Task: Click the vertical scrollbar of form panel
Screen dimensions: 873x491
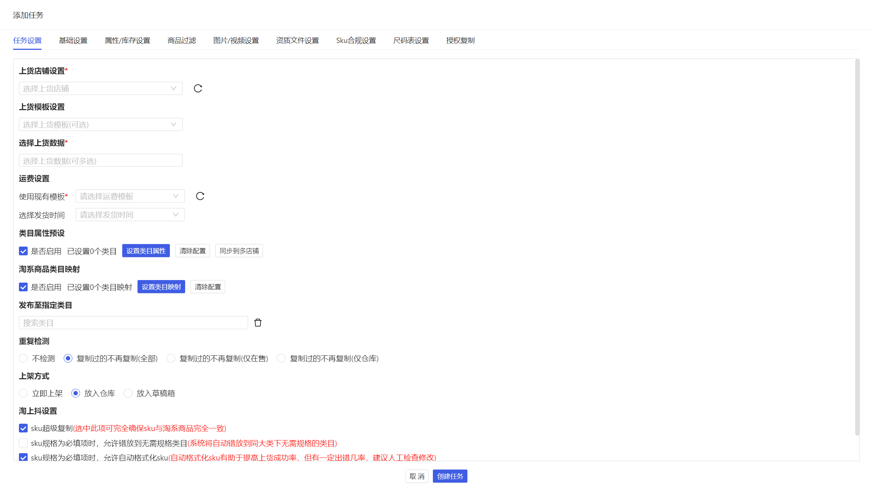Action: 857,247
